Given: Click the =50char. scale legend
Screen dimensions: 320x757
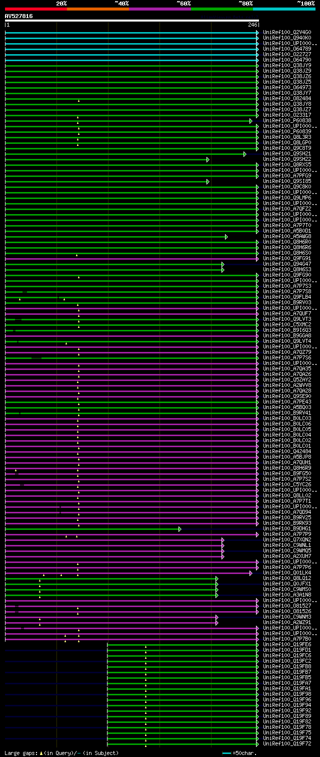Looking at the screenshot, I should pyautogui.click(x=239, y=753).
